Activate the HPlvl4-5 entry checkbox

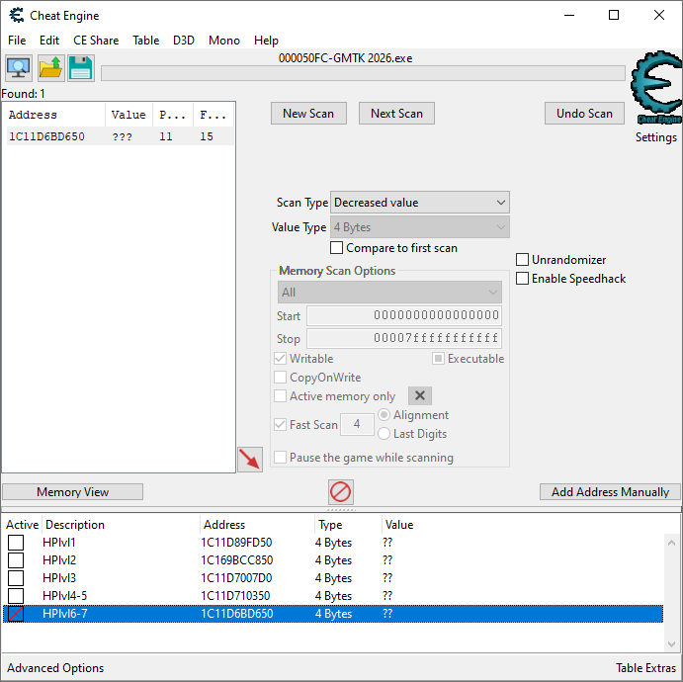coord(16,596)
